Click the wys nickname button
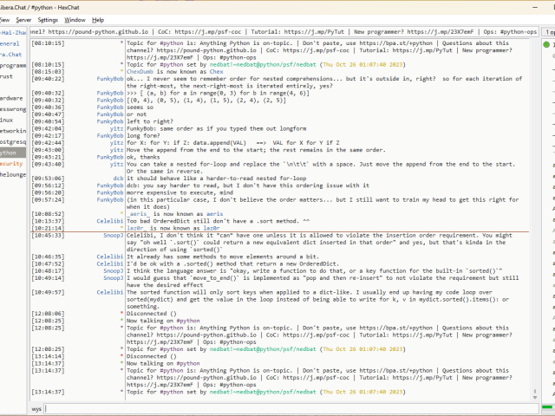 point(36,408)
